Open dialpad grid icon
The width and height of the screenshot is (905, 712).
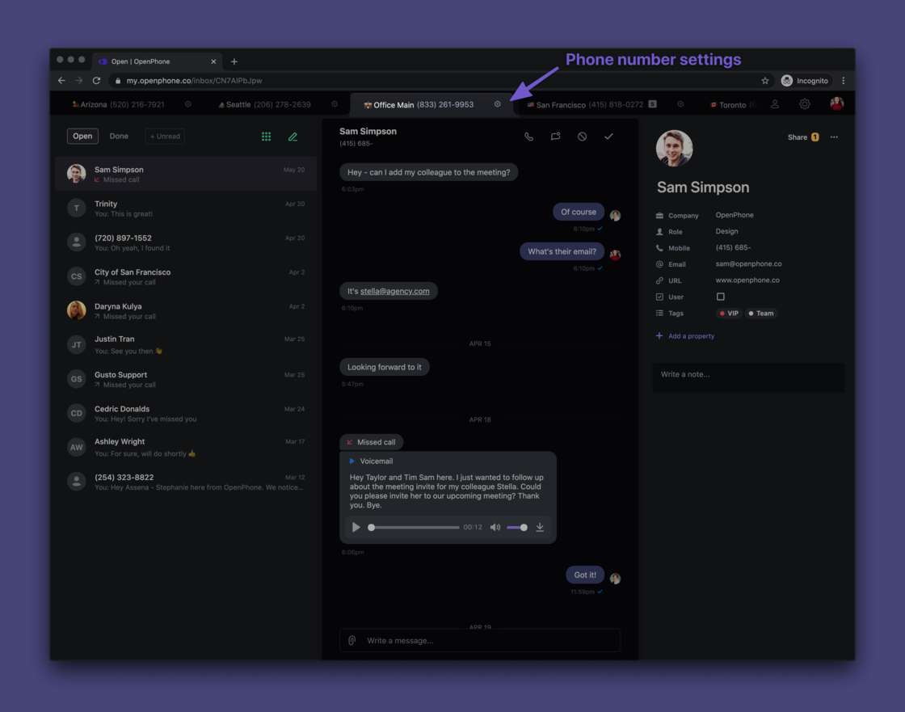tap(266, 137)
